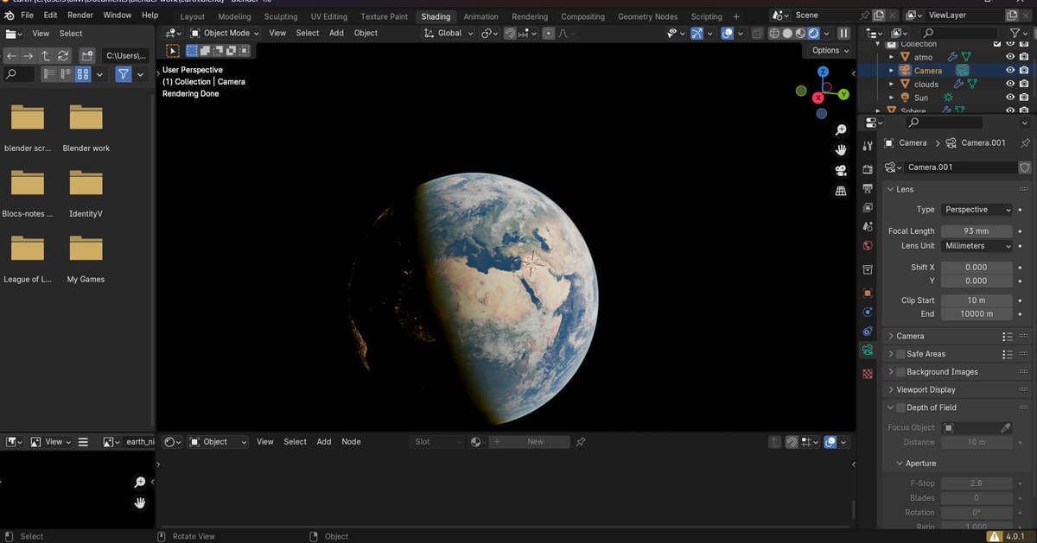This screenshot has height=543, width=1037.
Task: Switch to the Geometry Nodes workspace tab
Action: coord(647,16)
